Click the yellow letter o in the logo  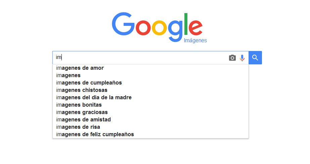click(160, 27)
